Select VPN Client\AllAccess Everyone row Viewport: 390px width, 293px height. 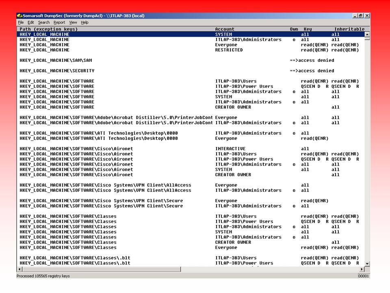(191, 185)
